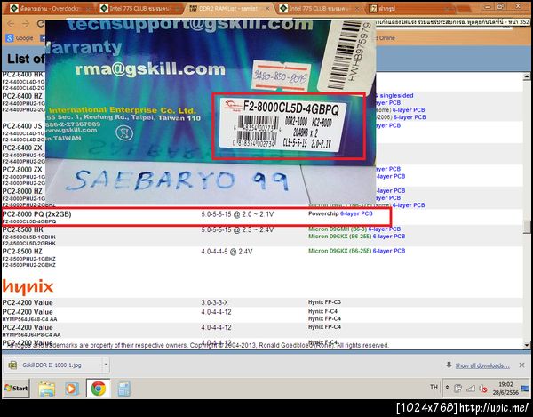Screen dimensions: 533x417
Task: Click the PC2-8500 HK entry
Action: point(22,229)
